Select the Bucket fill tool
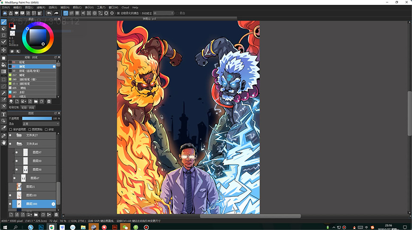This screenshot has height=230, width=412. 4,64
